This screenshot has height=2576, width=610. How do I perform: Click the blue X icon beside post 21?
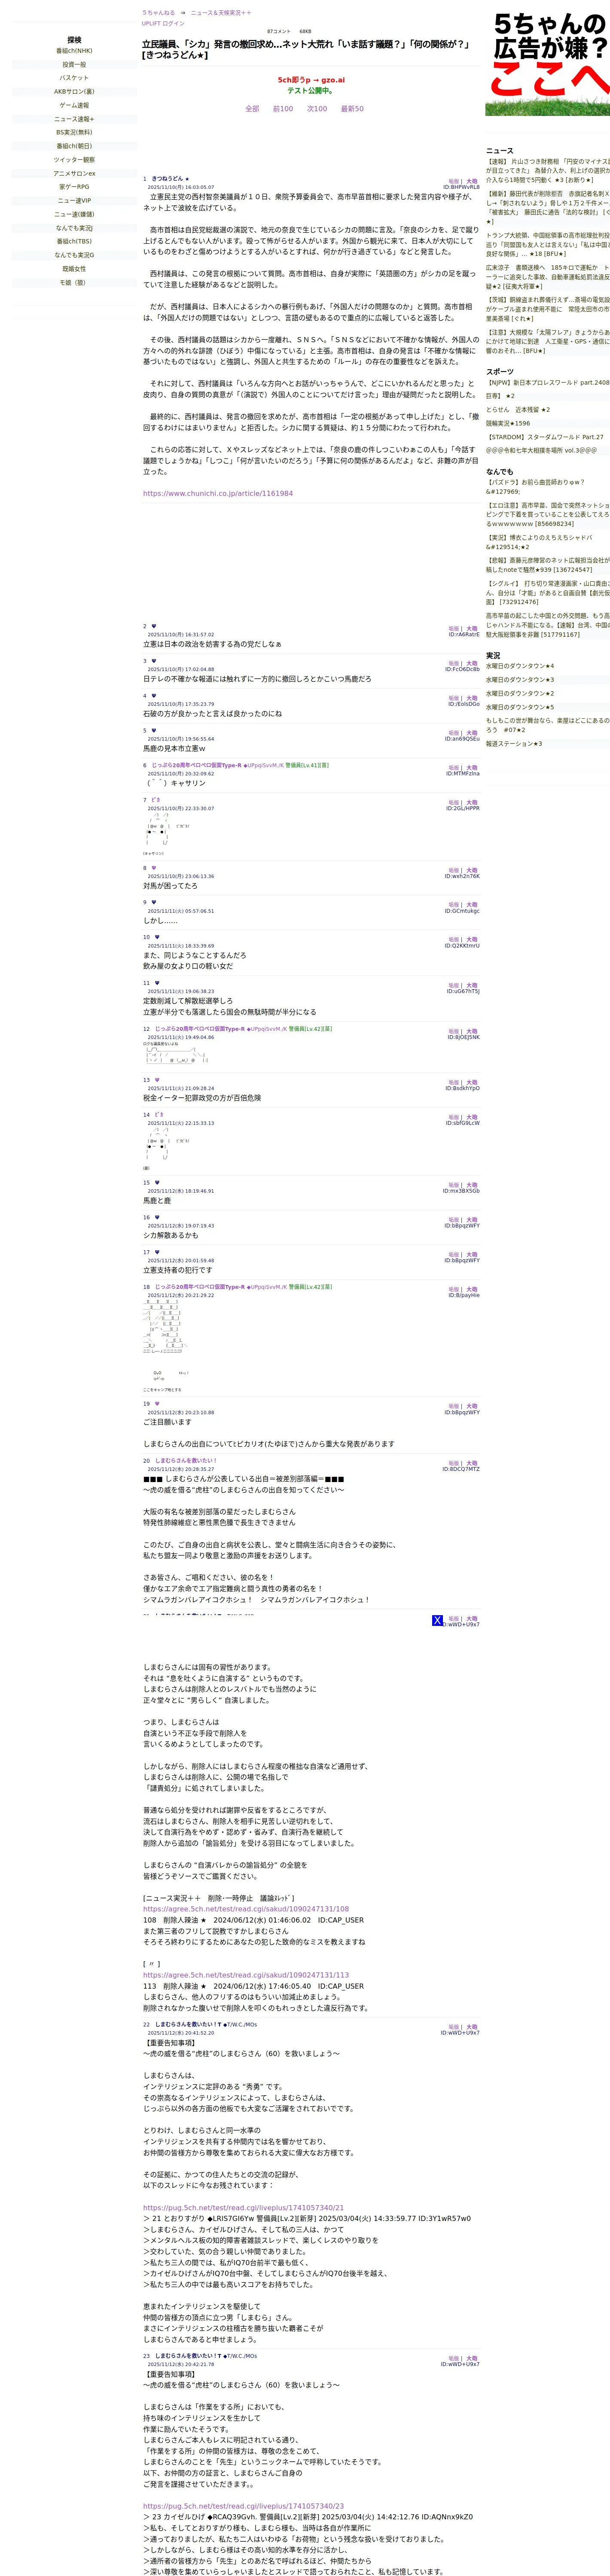tap(437, 1620)
